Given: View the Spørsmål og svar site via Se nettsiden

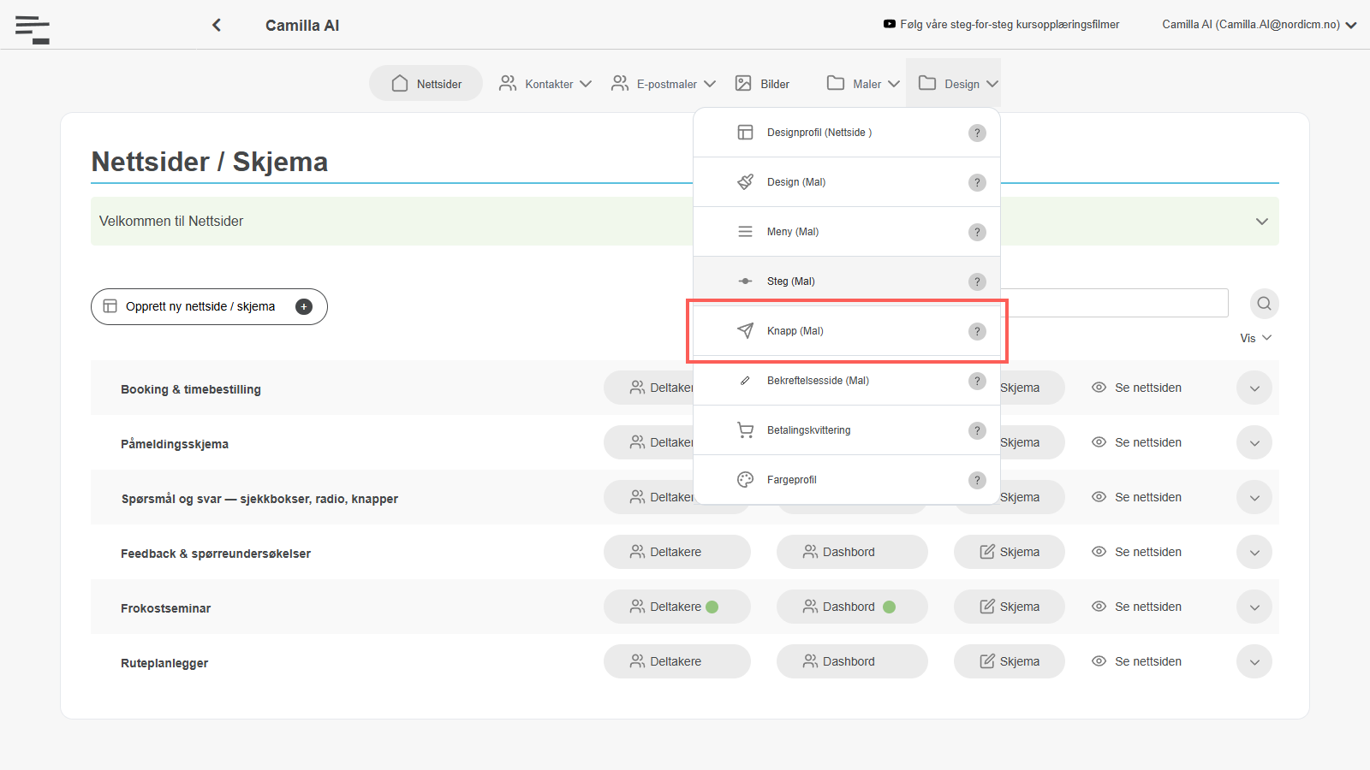Looking at the screenshot, I should click(x=1137, y=497).
